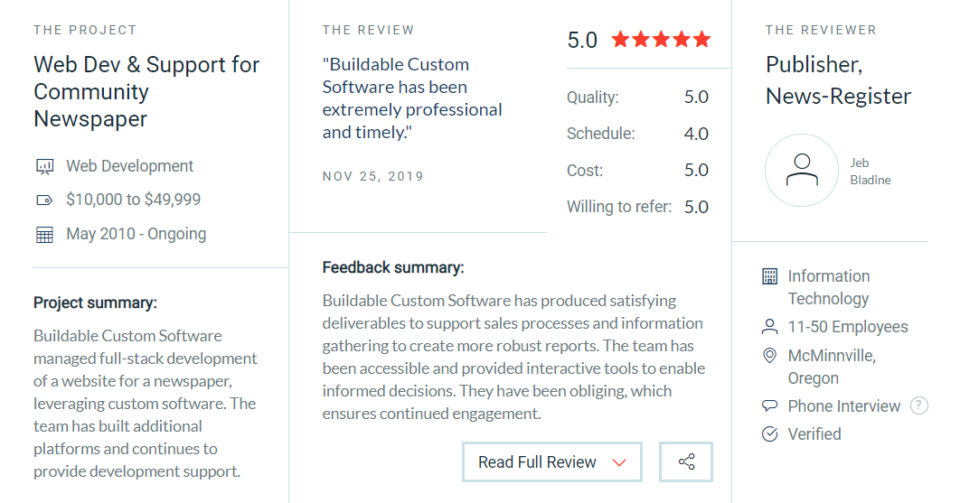This screenshot has width=960, height=503.
Task: Select the Web Development category text
Action: pos(130,166)
